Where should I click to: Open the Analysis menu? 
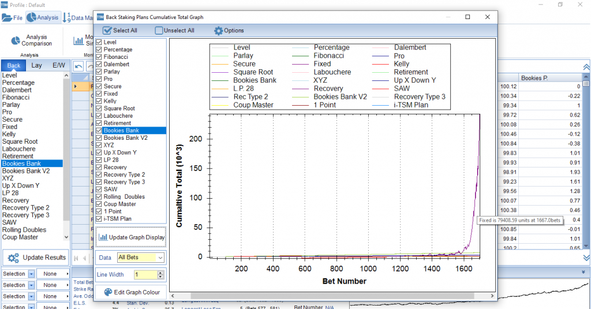coord(43,18)
